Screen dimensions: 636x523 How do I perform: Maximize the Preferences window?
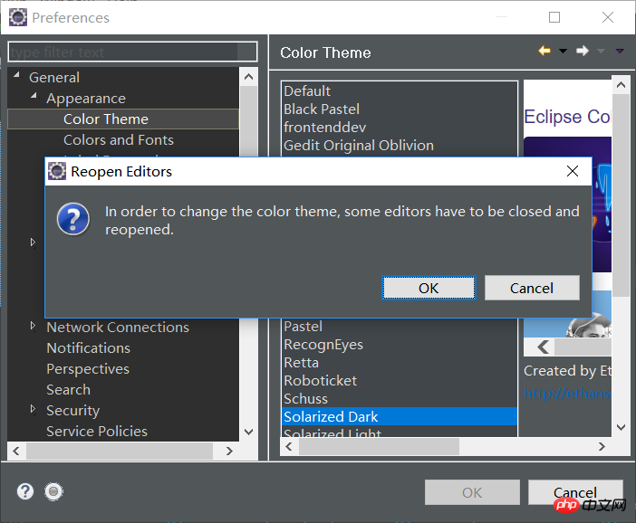click(554, 17)
